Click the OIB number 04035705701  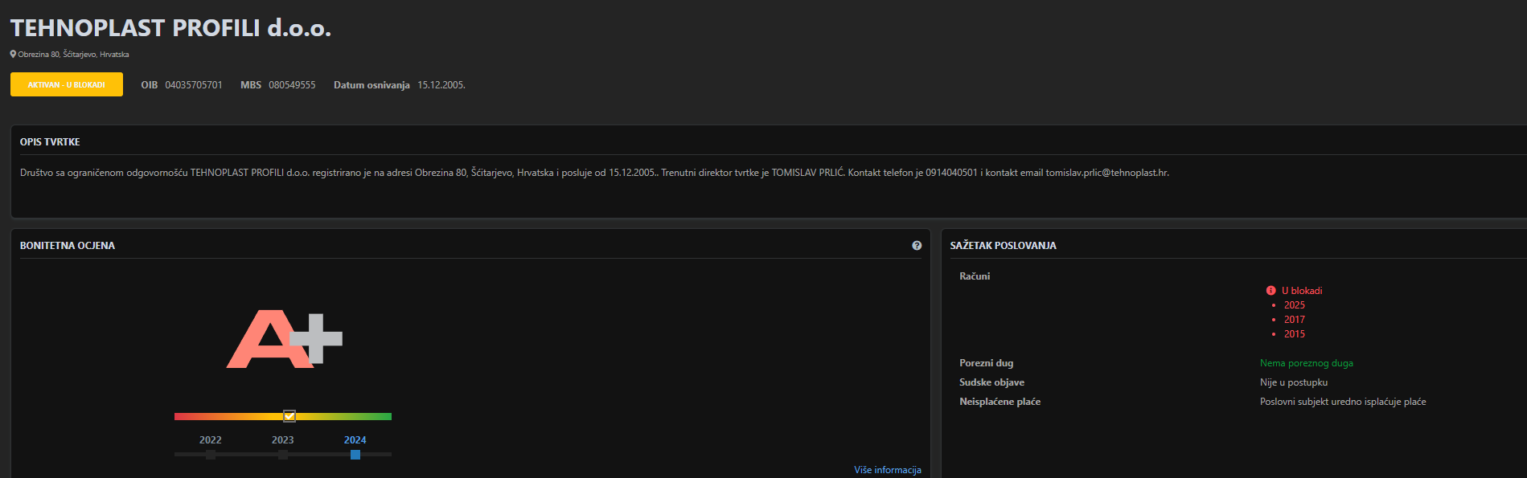194,85
